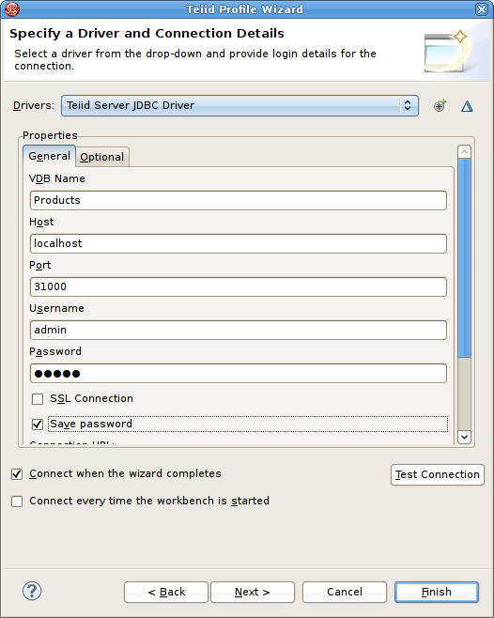
Task: Click the VDB Name field containing Products
Action: point(239,200)
